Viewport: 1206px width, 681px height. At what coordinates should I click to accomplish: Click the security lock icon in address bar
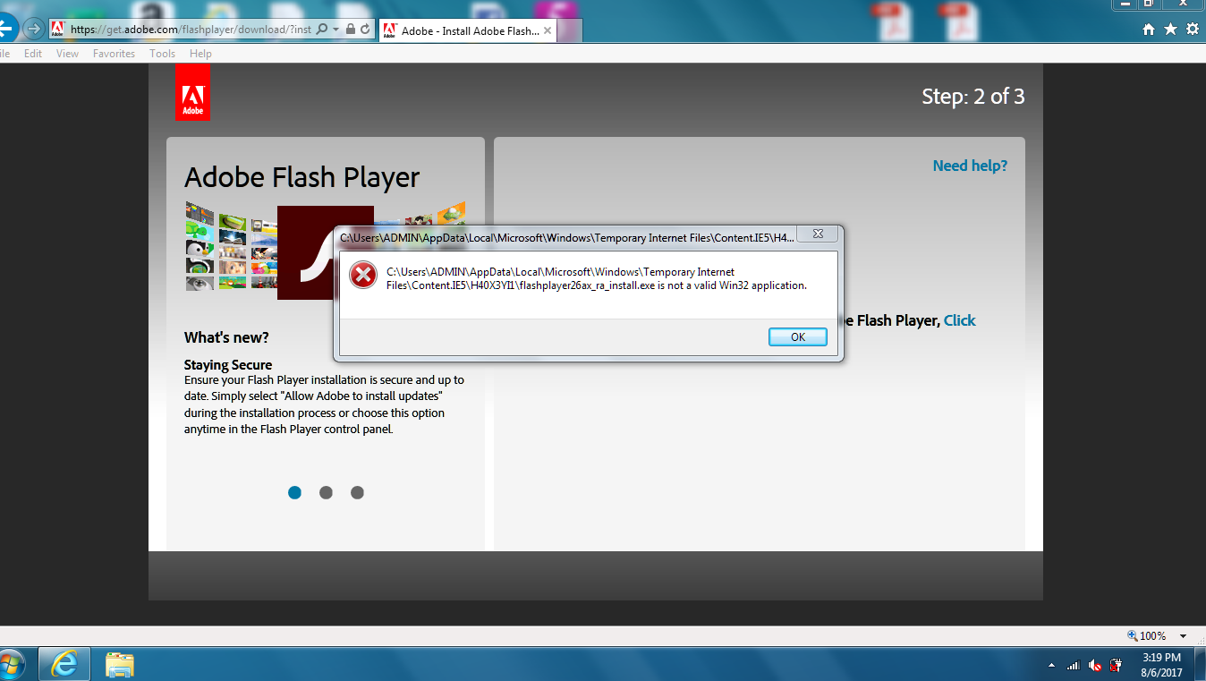coord(350,30)
